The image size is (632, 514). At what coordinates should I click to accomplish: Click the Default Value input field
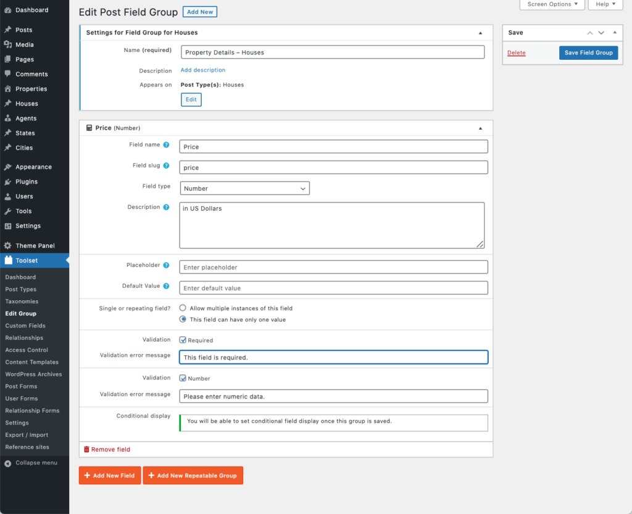(x=333, y=288)
